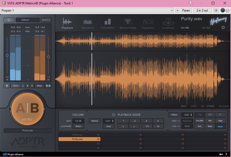This screenshot has width=231, height=157.
Task: Click the square icon left of Default
Action: [x=9, y=20]
